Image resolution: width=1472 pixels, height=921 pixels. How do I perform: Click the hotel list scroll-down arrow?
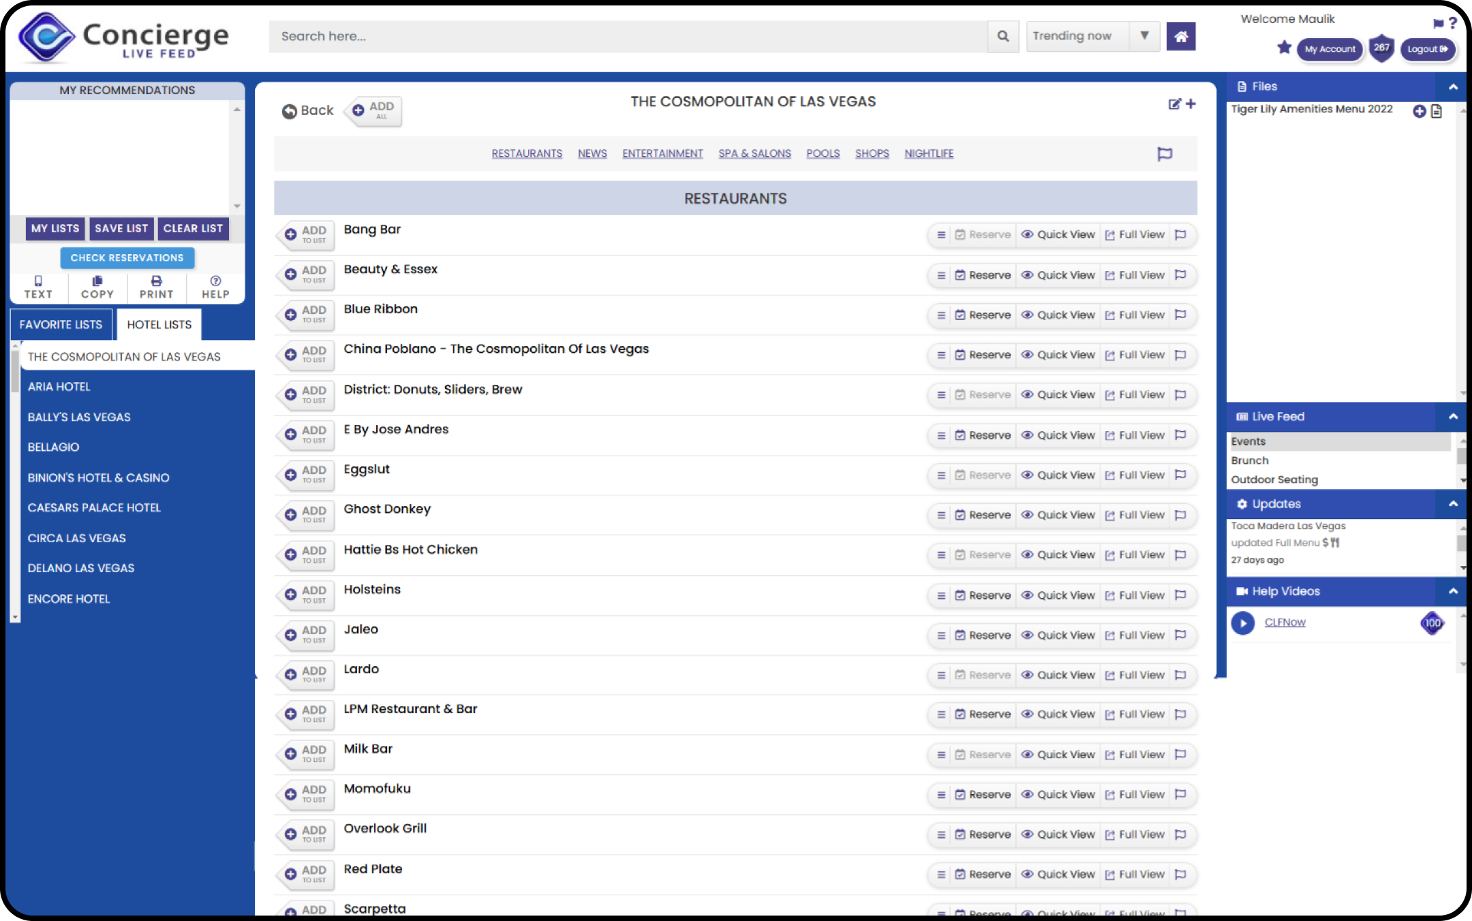tap(15, 617)
